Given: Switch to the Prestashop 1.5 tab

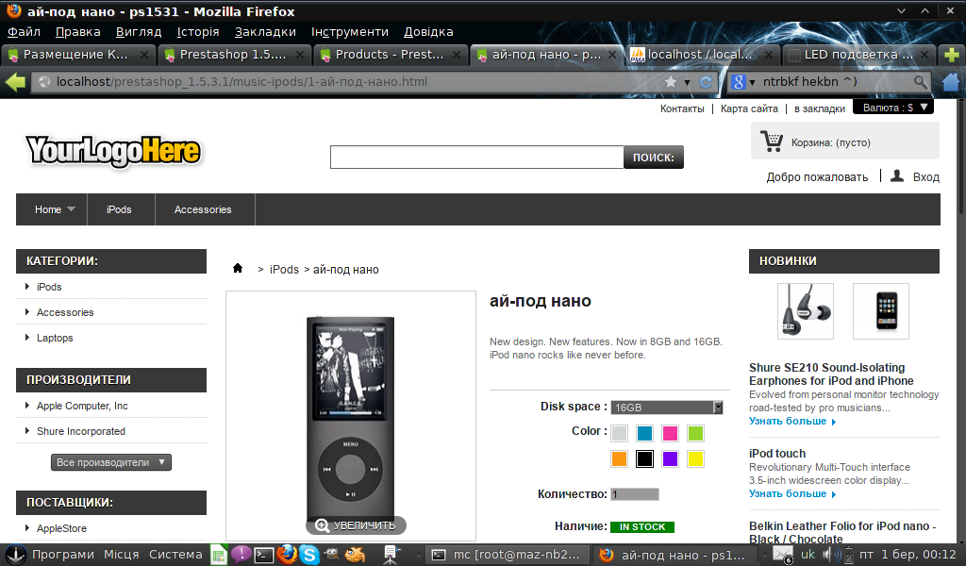Looking at the screenshot, I should pos(233,55).
